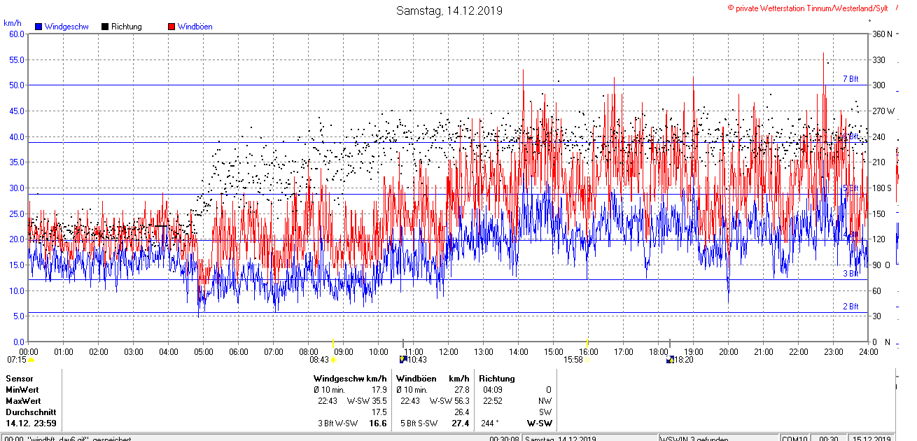917x441 pixels.
Task: Click the 360 N direction axis label
Action: coord(882,34)
